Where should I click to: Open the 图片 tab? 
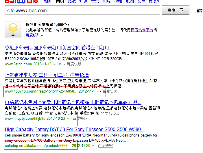(x=106, y=1)
